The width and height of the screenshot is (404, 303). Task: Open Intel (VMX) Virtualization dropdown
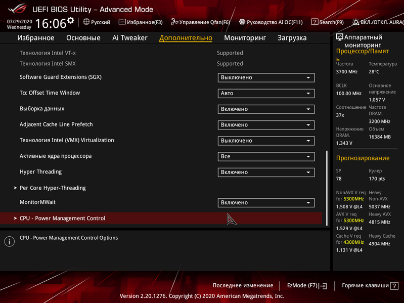coord(266,141)
